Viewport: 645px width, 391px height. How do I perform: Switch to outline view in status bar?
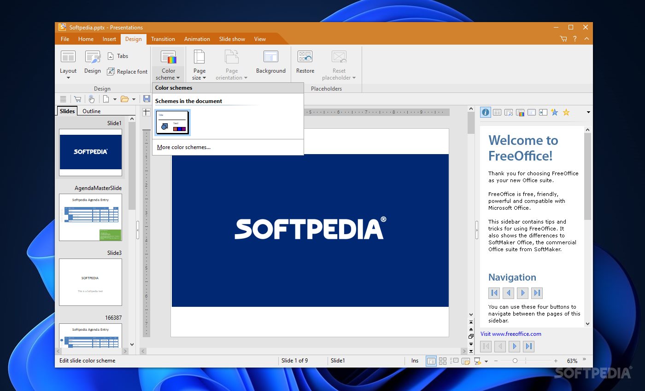click(x=454, y=361)
